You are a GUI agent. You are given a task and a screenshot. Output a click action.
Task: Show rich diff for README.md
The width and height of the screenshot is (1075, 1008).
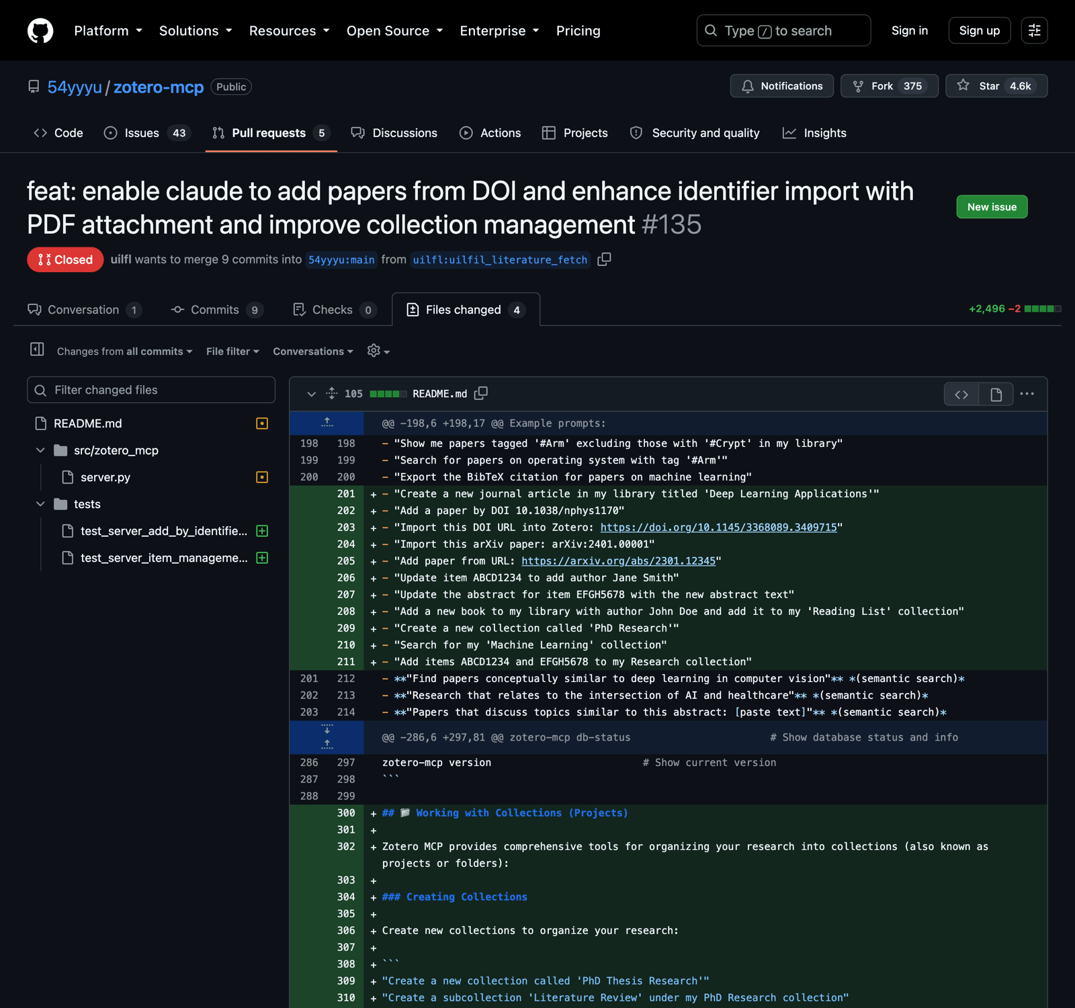996,394
